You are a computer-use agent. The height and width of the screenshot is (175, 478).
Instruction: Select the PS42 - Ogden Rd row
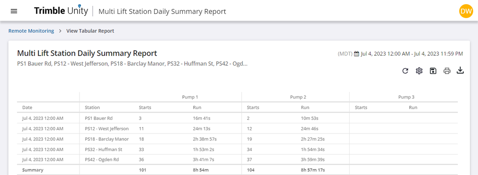coord(237,159)
